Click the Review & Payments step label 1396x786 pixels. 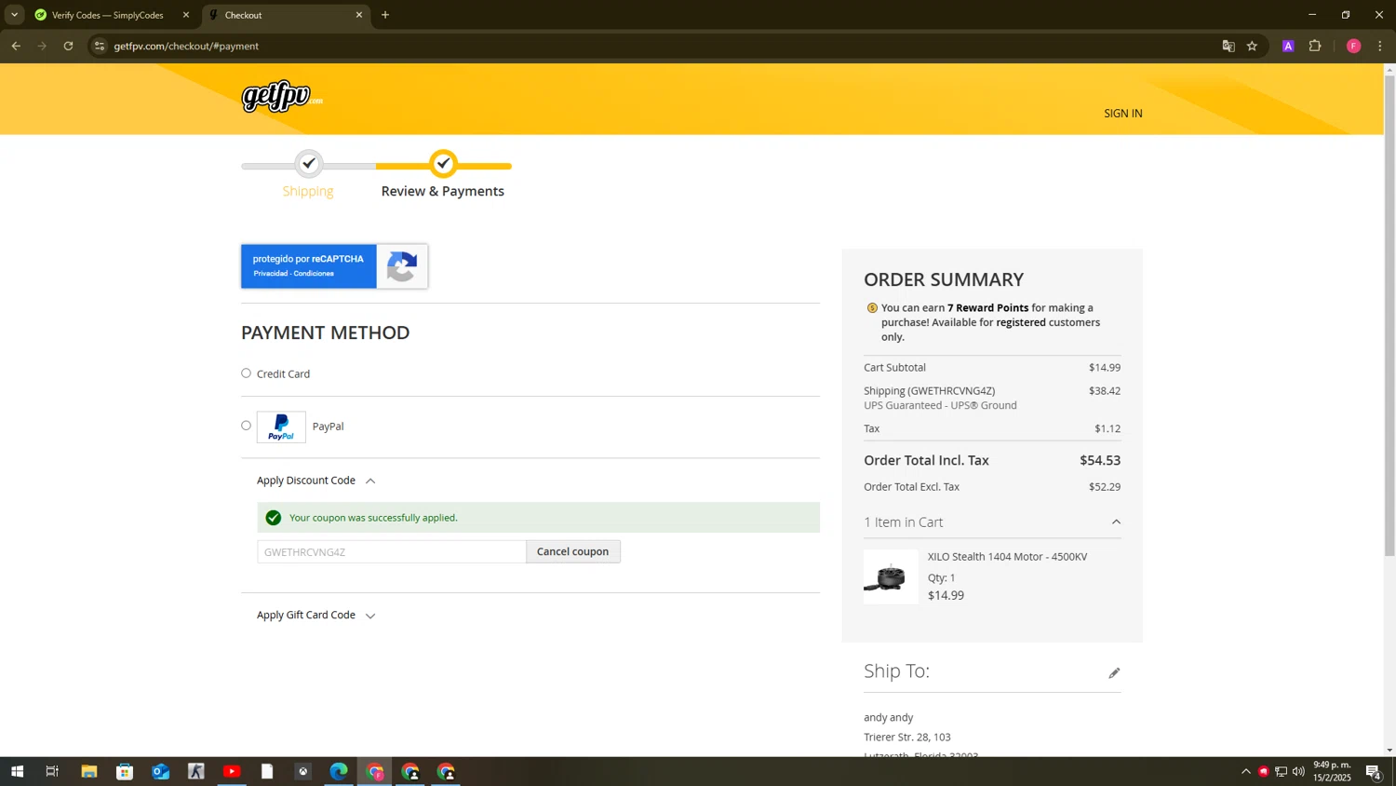pos(443,191)
